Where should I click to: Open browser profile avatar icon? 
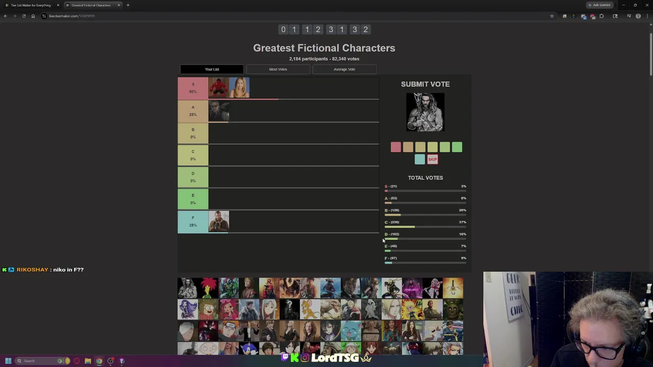coord(638,16)
